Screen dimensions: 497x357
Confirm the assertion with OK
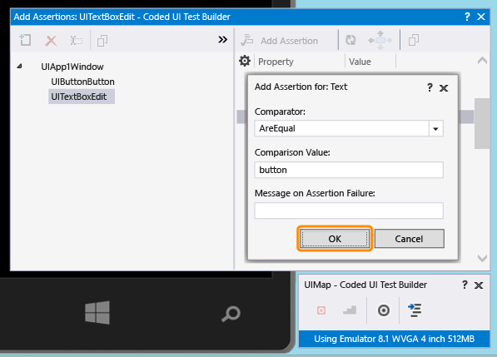pos(335,239)
